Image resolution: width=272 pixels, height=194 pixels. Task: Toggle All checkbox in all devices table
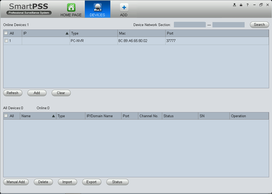(6, 116)
